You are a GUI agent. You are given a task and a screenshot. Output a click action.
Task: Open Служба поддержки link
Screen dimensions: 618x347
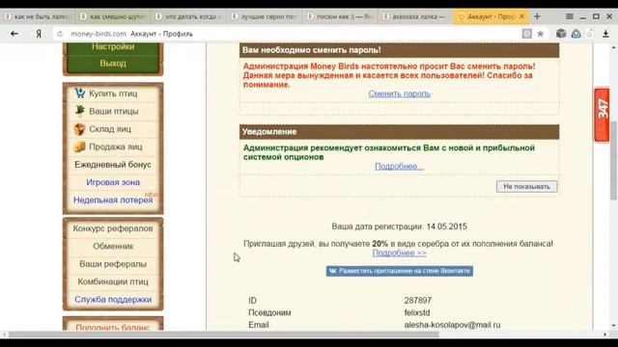coord(113,300)
